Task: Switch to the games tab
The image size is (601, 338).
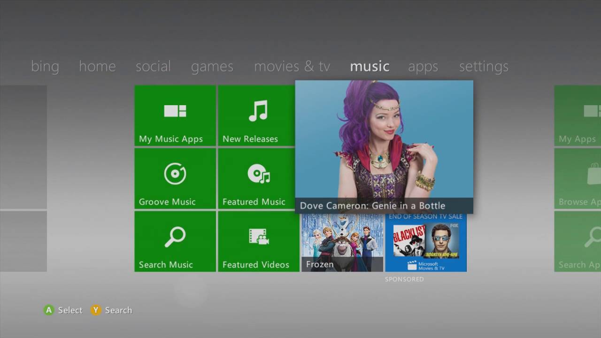Action: pyautogui.click(x=212, y=67)
